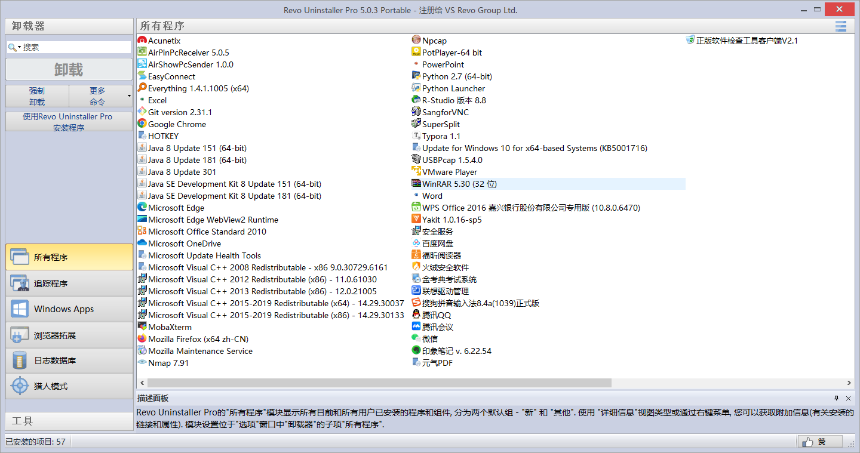Click the MobaXterm icon
The width and height of the screenshot is (860, 453).
pyautogui.click(x=142, y=327)
